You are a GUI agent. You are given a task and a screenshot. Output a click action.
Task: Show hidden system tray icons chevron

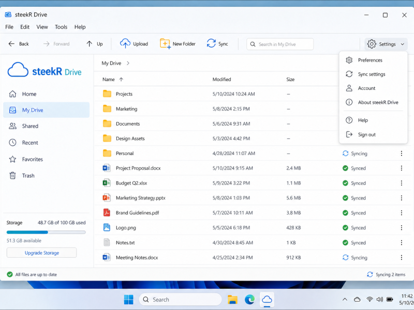point(345,300)
